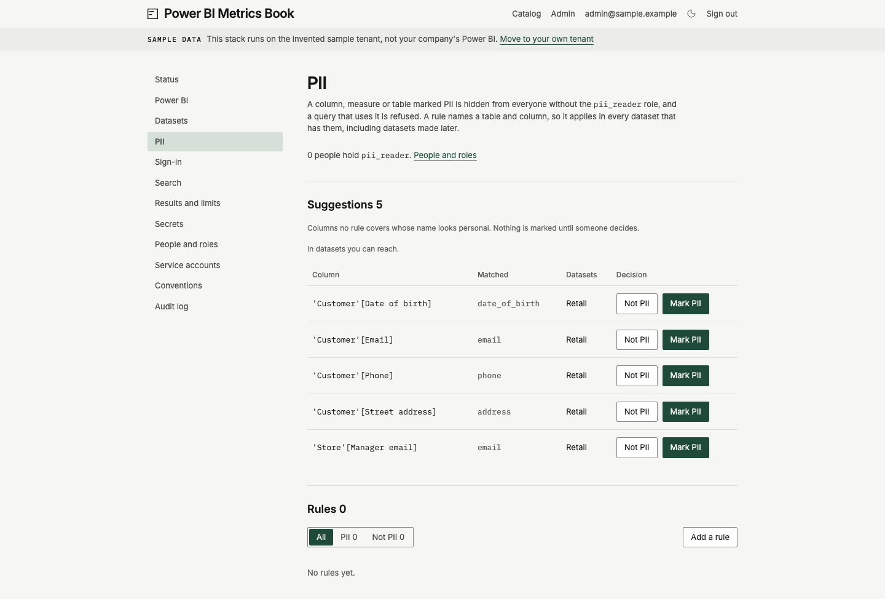
Task: View the Audit log
Action: tap(215, 306)
